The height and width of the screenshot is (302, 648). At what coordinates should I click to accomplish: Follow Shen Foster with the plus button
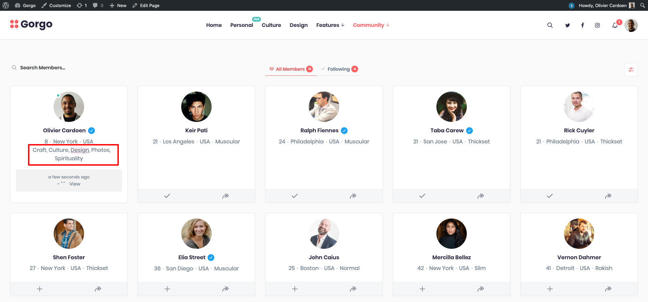[39, 289]
